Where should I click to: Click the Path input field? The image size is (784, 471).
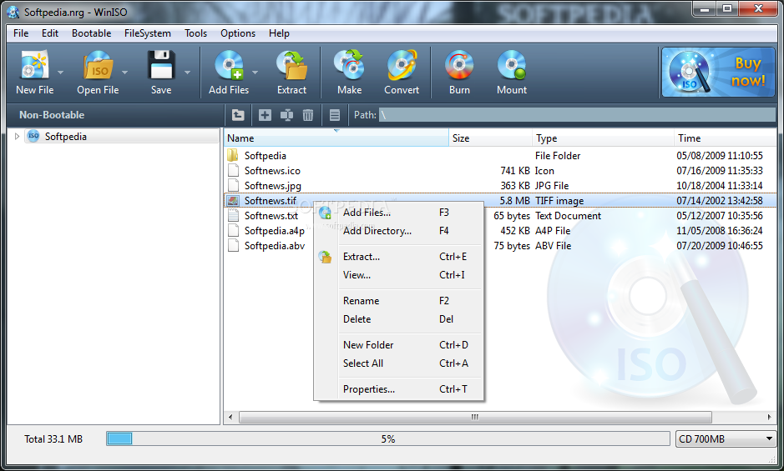pyautogui.click(x=577, y=115)
